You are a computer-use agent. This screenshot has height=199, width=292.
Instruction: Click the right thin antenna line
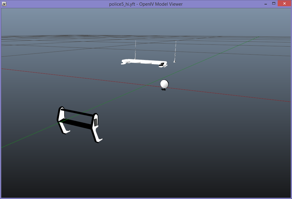pyautogui.click(x=175, y=51)
